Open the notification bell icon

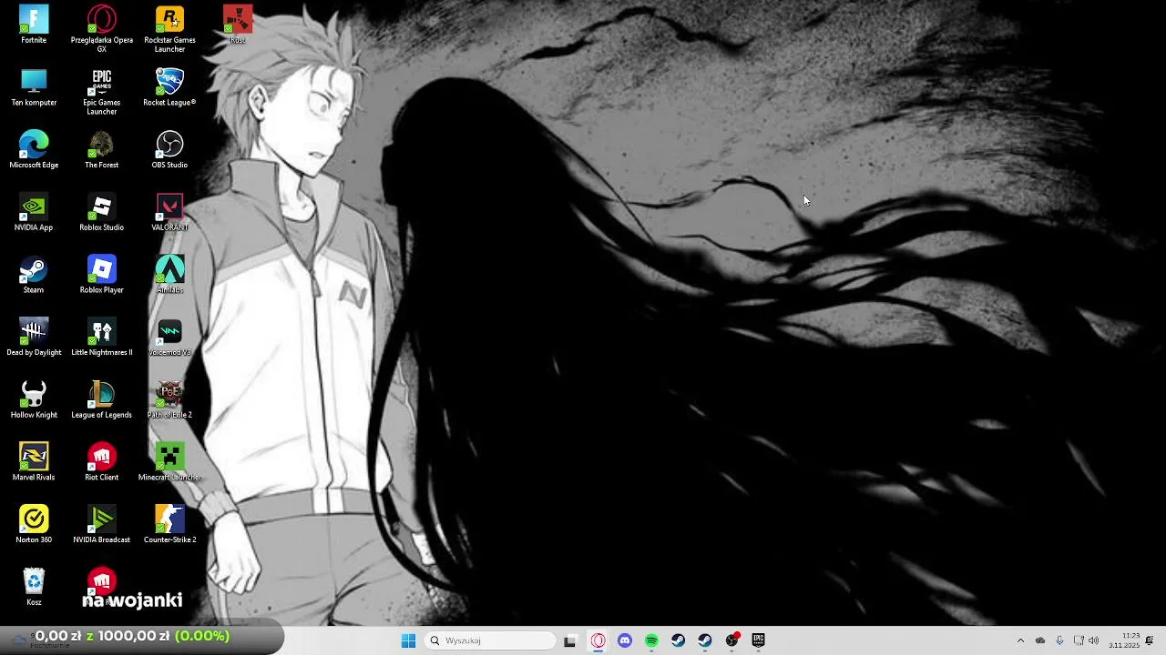[1150, 640]
